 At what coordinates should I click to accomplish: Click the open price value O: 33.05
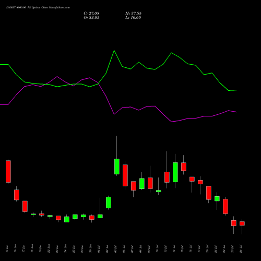click(x=91, y=18)
